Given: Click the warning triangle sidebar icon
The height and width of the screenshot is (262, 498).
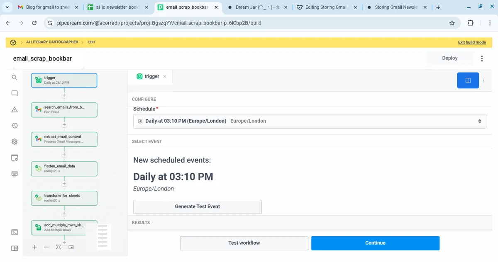Looking at the screenshot, I should [x=15, y=109].
